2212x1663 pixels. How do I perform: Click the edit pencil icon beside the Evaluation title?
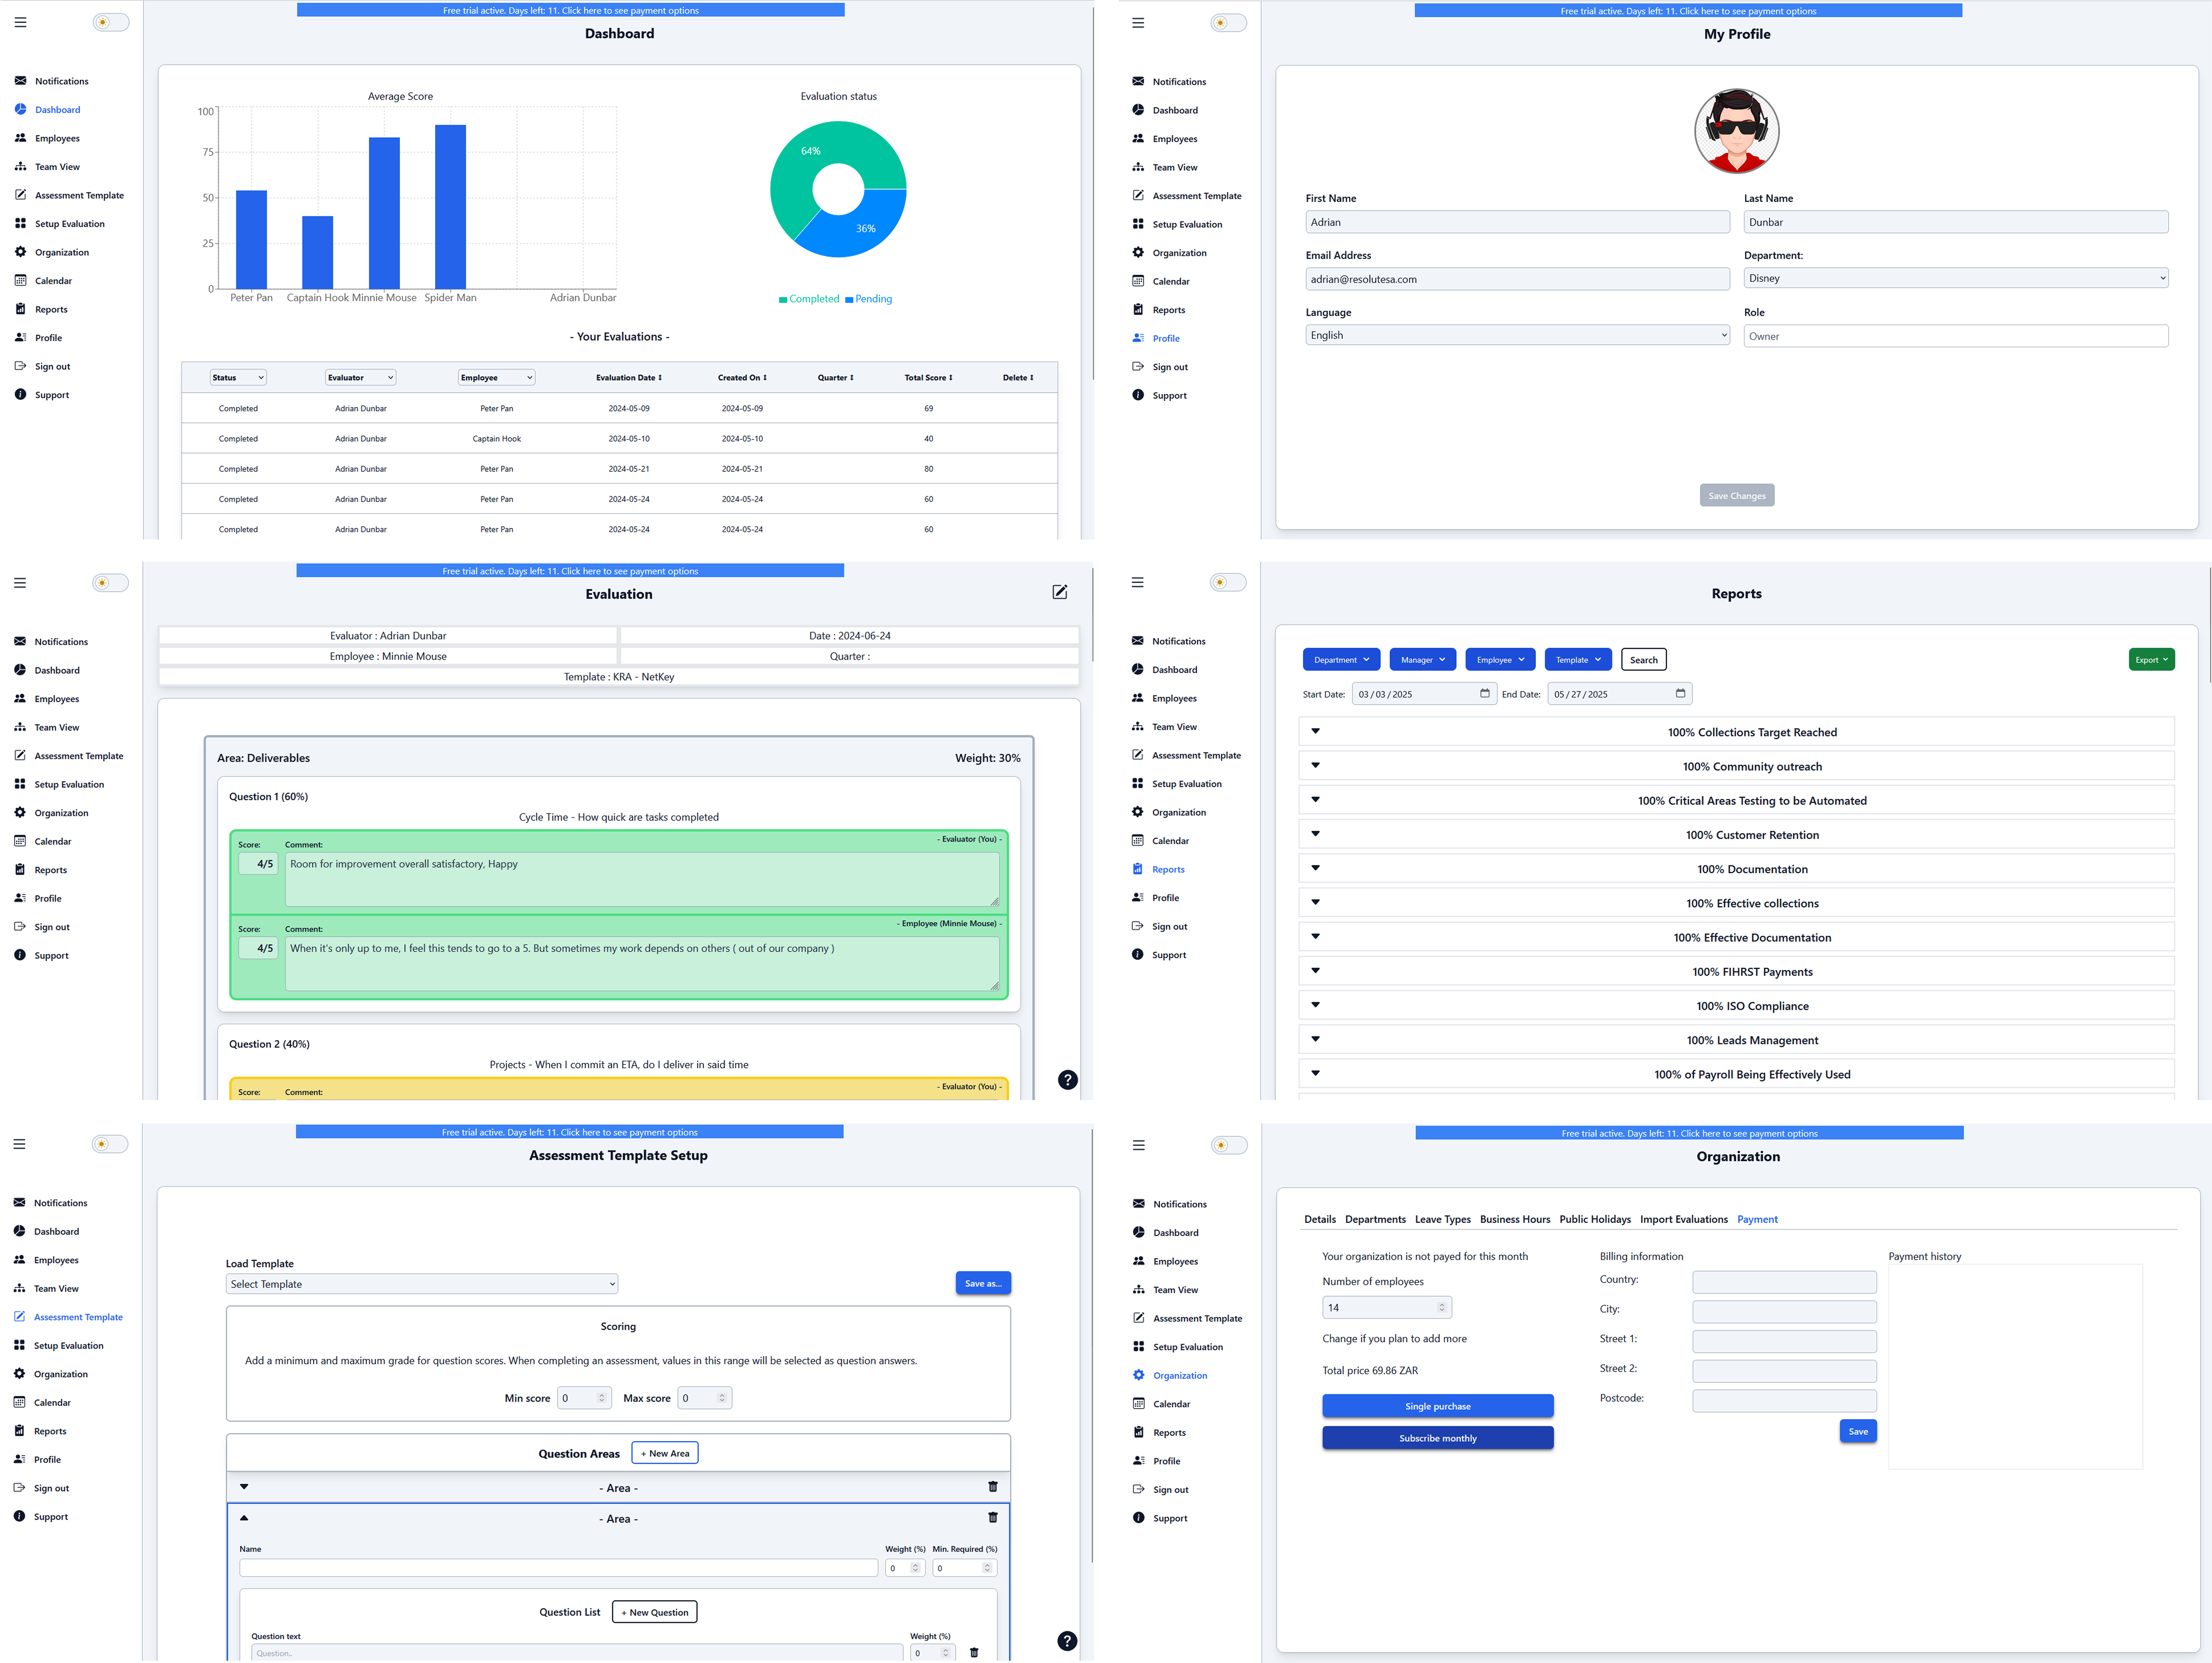pos(1060,592)
